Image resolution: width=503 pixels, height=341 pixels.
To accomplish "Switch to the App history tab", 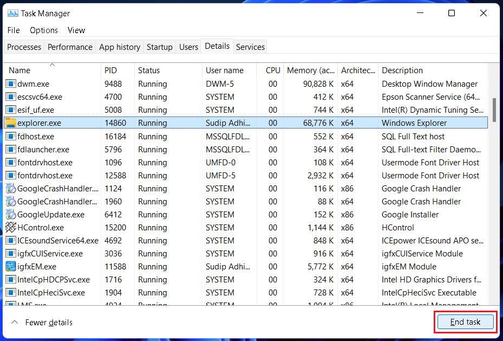I will coord(120,47).
